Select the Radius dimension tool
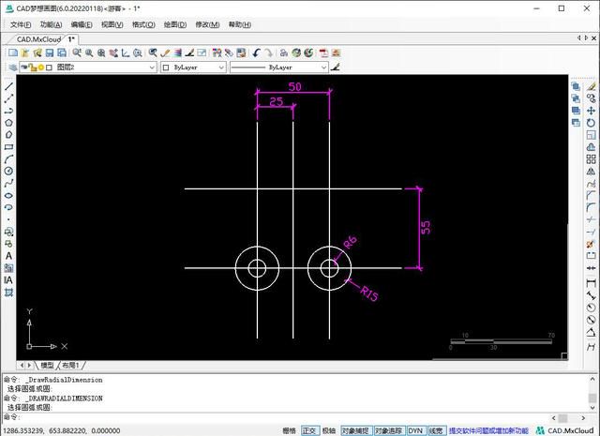 point(592,308)
